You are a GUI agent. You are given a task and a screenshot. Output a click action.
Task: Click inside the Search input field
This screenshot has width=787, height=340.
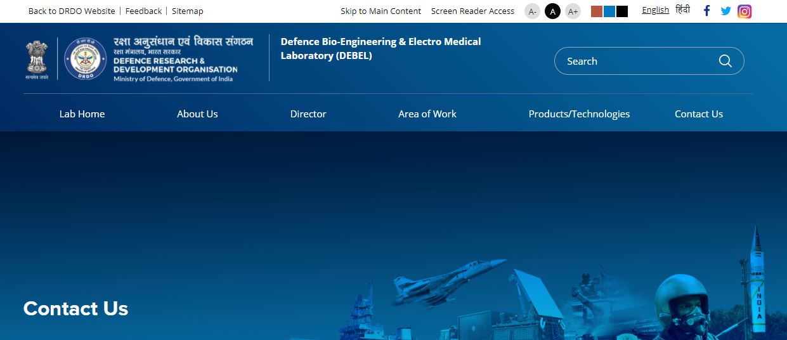(634, 61)
